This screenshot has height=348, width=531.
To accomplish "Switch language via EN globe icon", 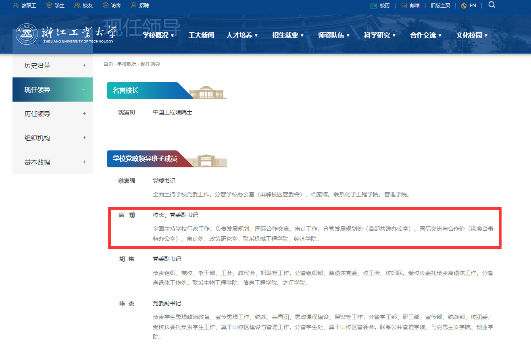I will click(464, 6).
